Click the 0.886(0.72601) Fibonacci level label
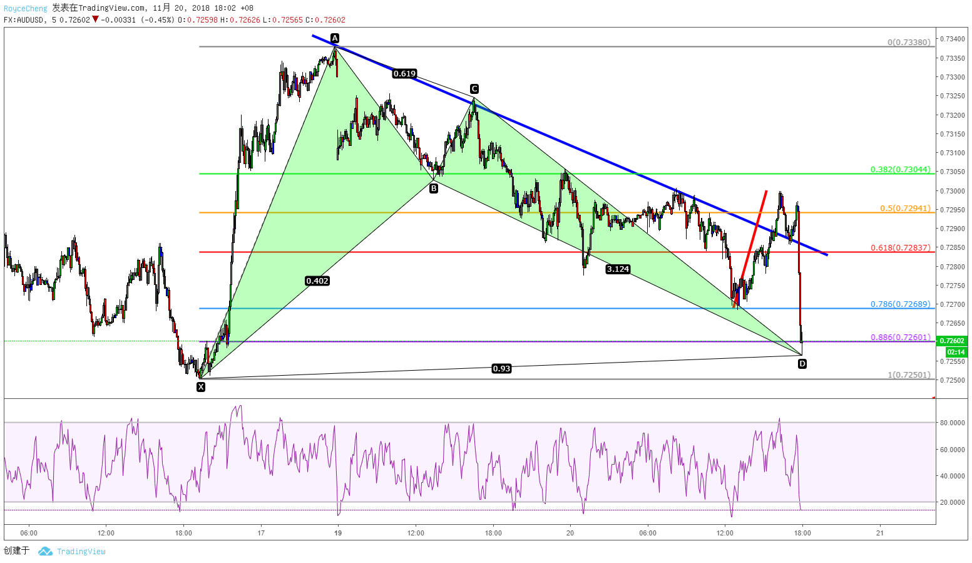 [901, 338]
